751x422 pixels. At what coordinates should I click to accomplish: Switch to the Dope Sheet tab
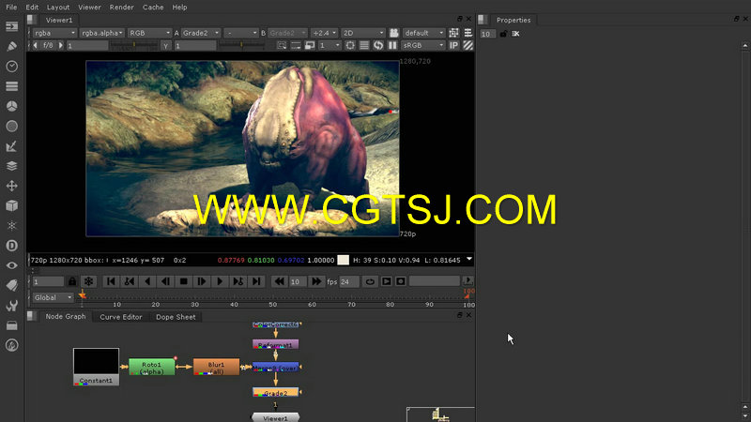click(176, 317)
